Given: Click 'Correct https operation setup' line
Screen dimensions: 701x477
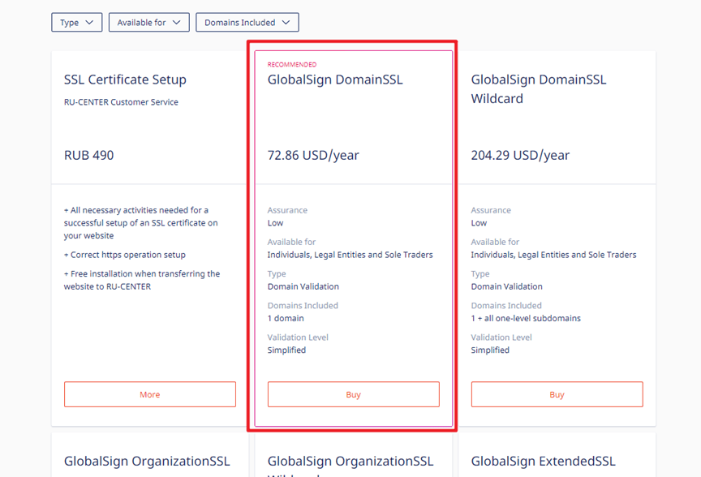Looking at the screenshot, I should 125,255.
